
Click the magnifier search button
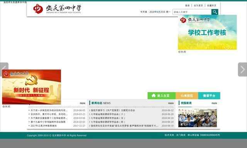point(215,12)
